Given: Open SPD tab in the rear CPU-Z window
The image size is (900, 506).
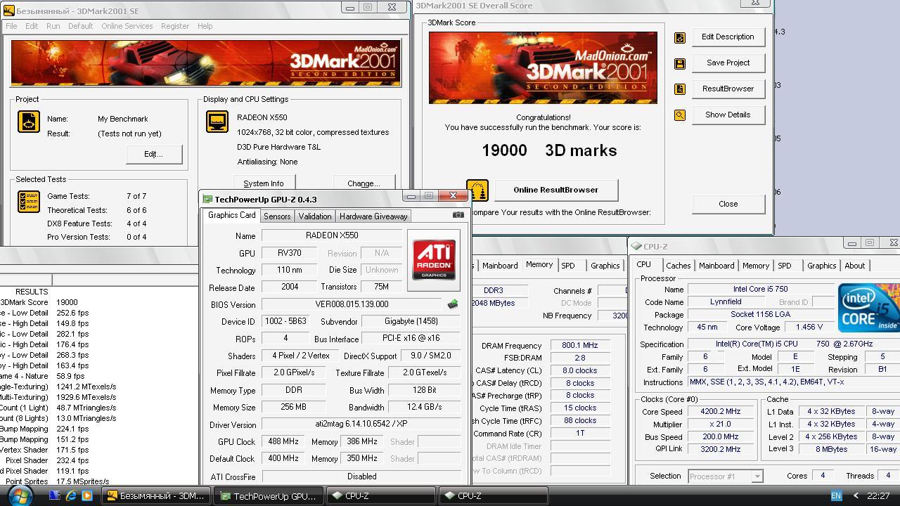Looking at the screenshot, I should pyautogui.click(x=568, y=266).
